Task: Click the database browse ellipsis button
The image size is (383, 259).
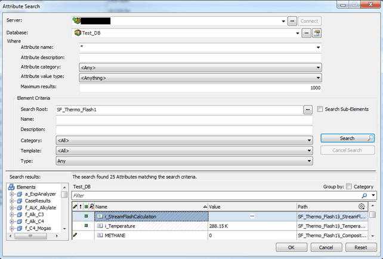Action: 307,33
